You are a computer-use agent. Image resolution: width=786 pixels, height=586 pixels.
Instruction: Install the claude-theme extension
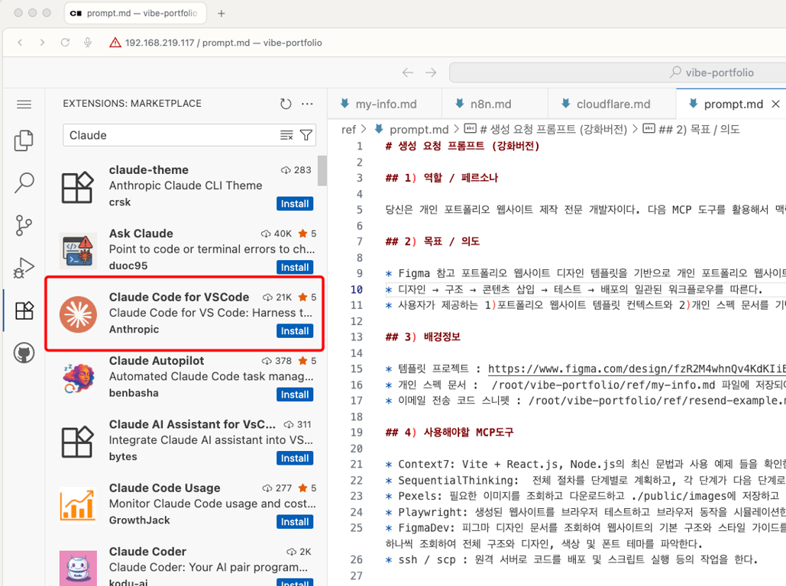click(x=295, y=204)
